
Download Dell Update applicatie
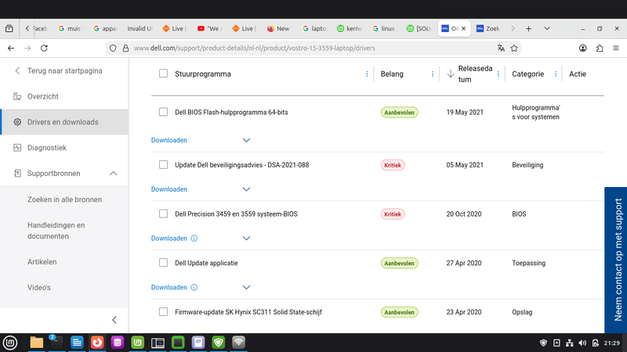(169, 287)
